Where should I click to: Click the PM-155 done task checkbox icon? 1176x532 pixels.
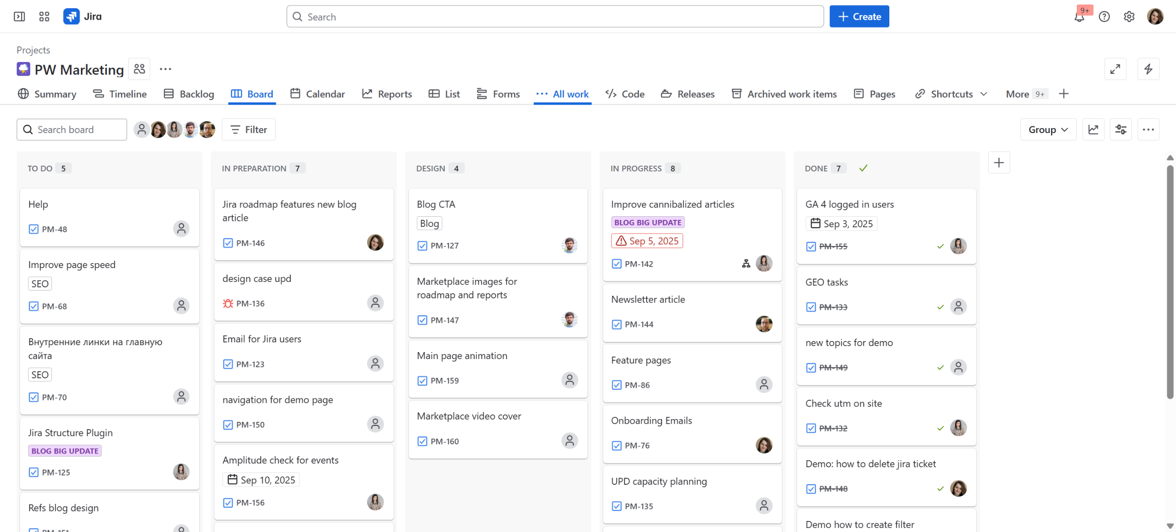point(811,246)
